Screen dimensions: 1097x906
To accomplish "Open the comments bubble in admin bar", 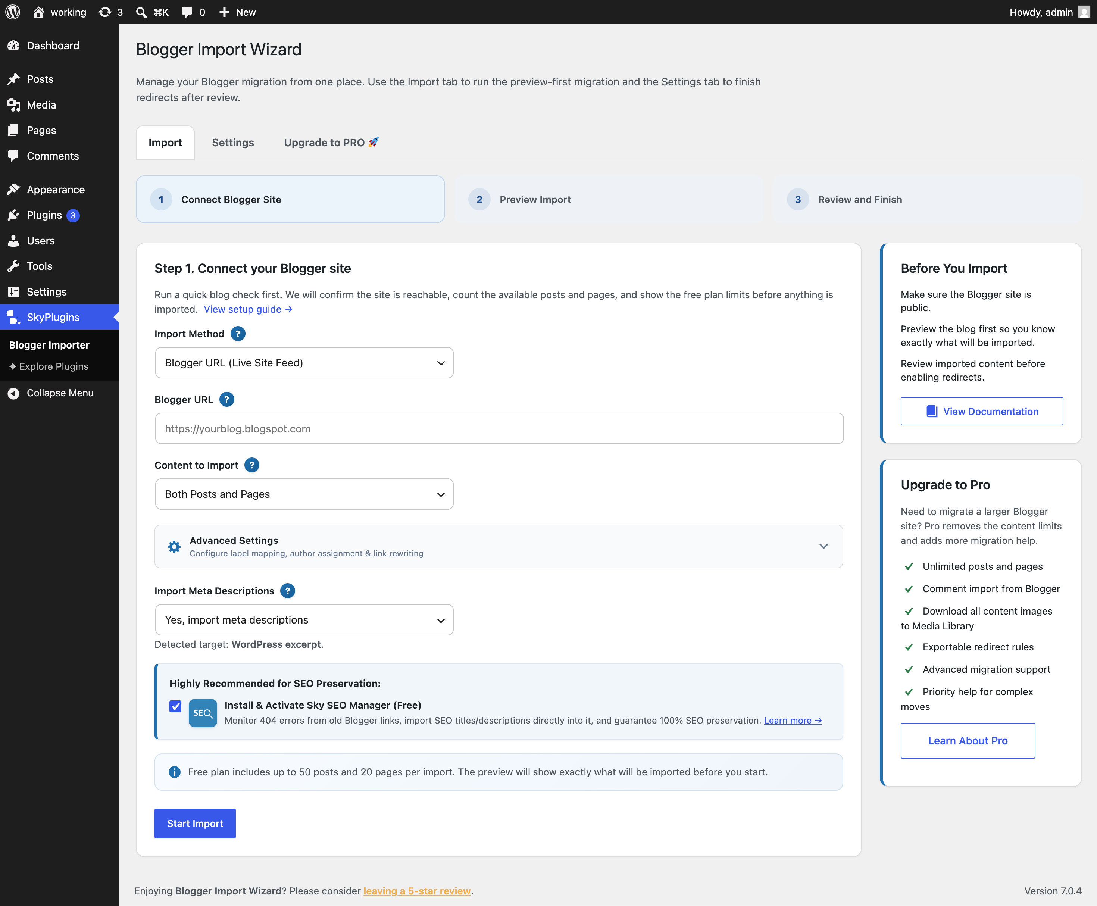I will coord(187,12).
